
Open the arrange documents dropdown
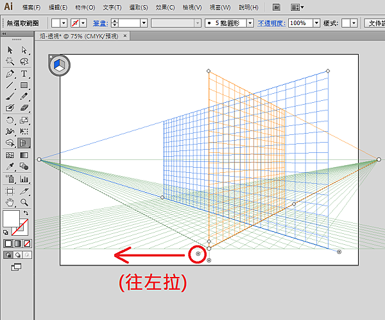(297, 7)
